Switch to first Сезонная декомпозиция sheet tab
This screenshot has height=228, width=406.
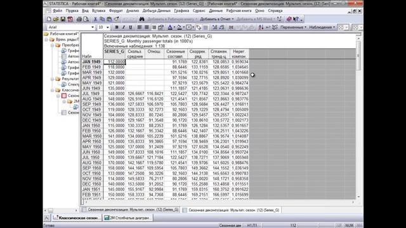coord(130,210)
